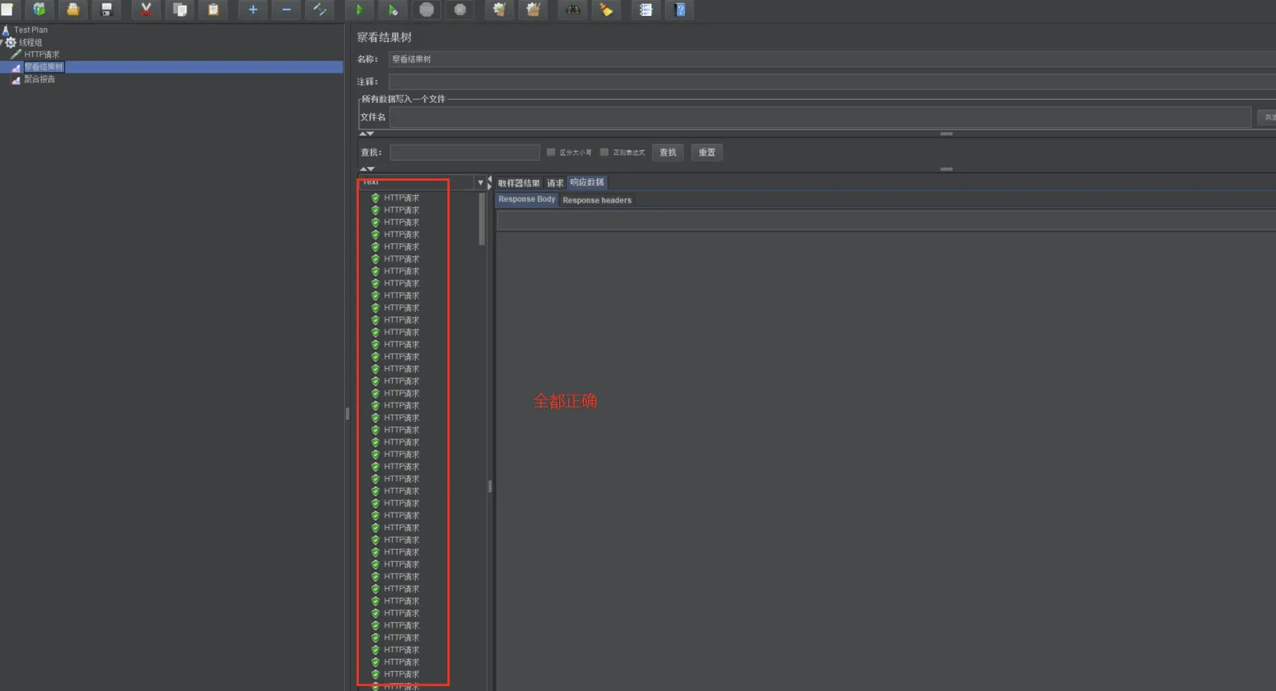1276x691 pixels.
Task: Select 线程组 thread group node
Action: pyautogui.click(x=31, y=43)
